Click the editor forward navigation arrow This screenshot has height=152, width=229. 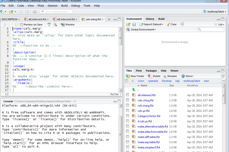[9, 25]
